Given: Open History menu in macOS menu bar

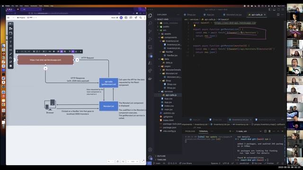Looking at the screenshot, I should 27,6.
